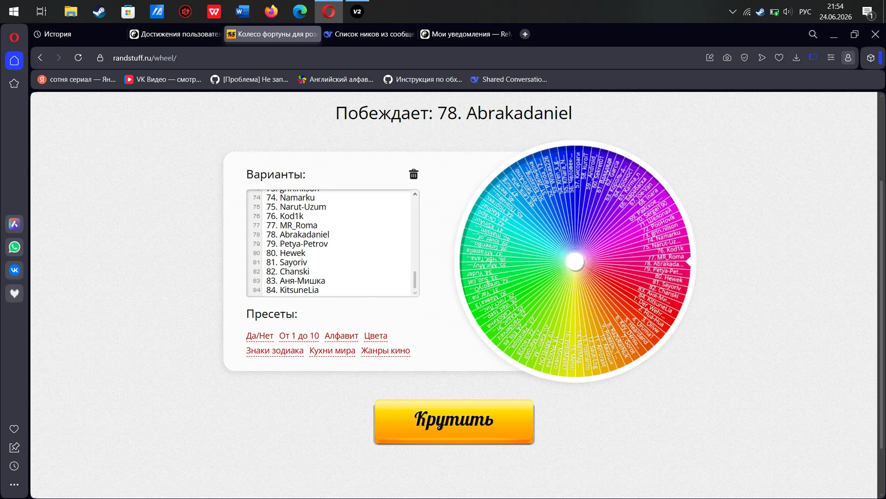The height and width of the screenshot is (499, 886).
Task: Open the Easy setup menu icon
Action: 831,58
